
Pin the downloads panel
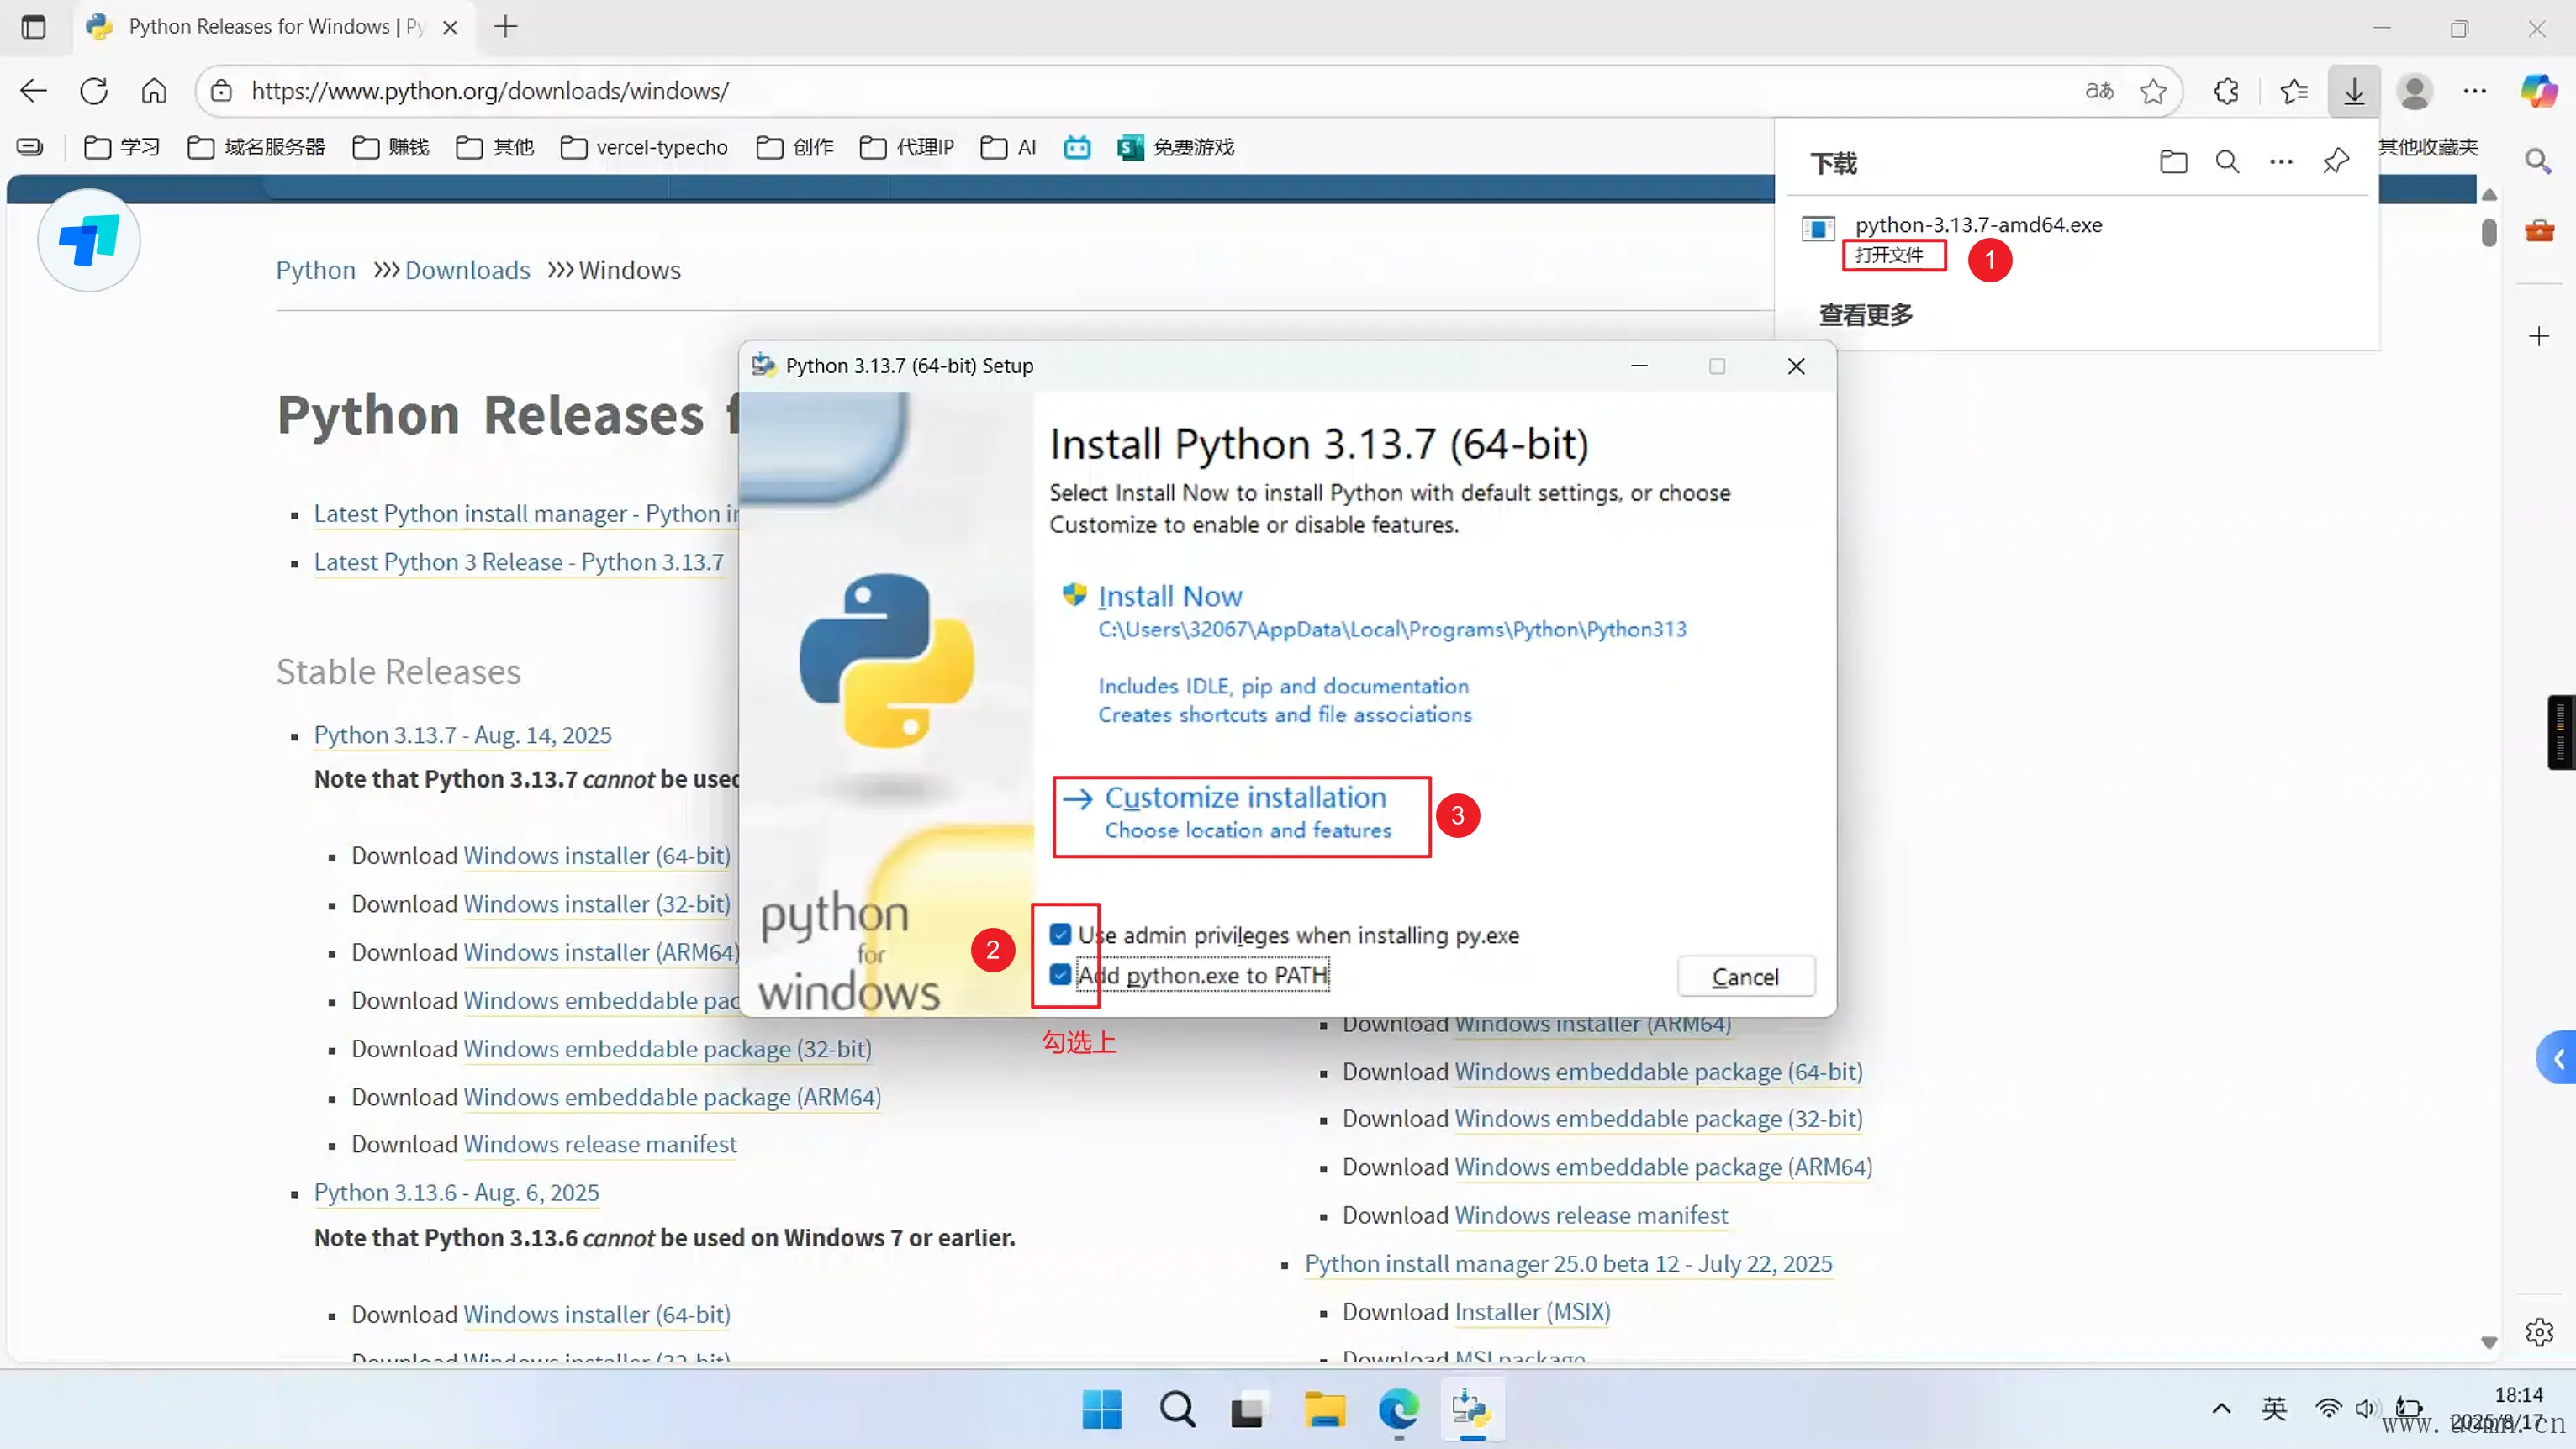(2336, 162)
